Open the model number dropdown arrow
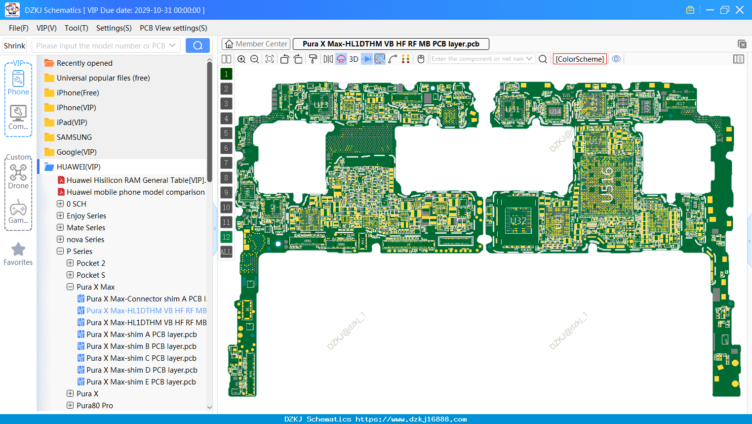 172,45
